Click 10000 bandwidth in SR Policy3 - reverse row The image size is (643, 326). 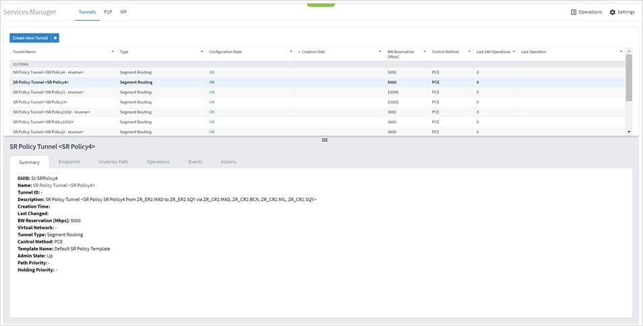coord(393,92)
